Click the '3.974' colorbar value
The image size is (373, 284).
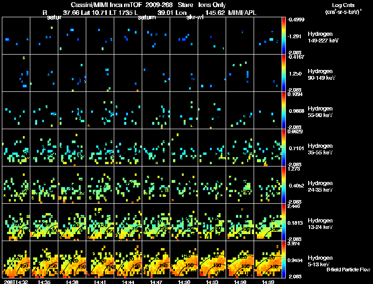pyautogui.click(x=294, y=243)
